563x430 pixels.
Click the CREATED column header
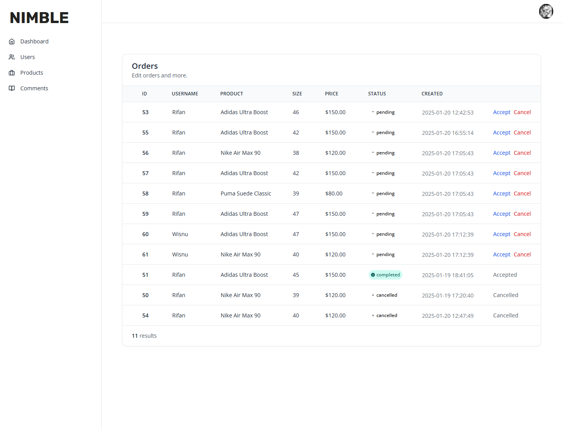pos(432,94)
